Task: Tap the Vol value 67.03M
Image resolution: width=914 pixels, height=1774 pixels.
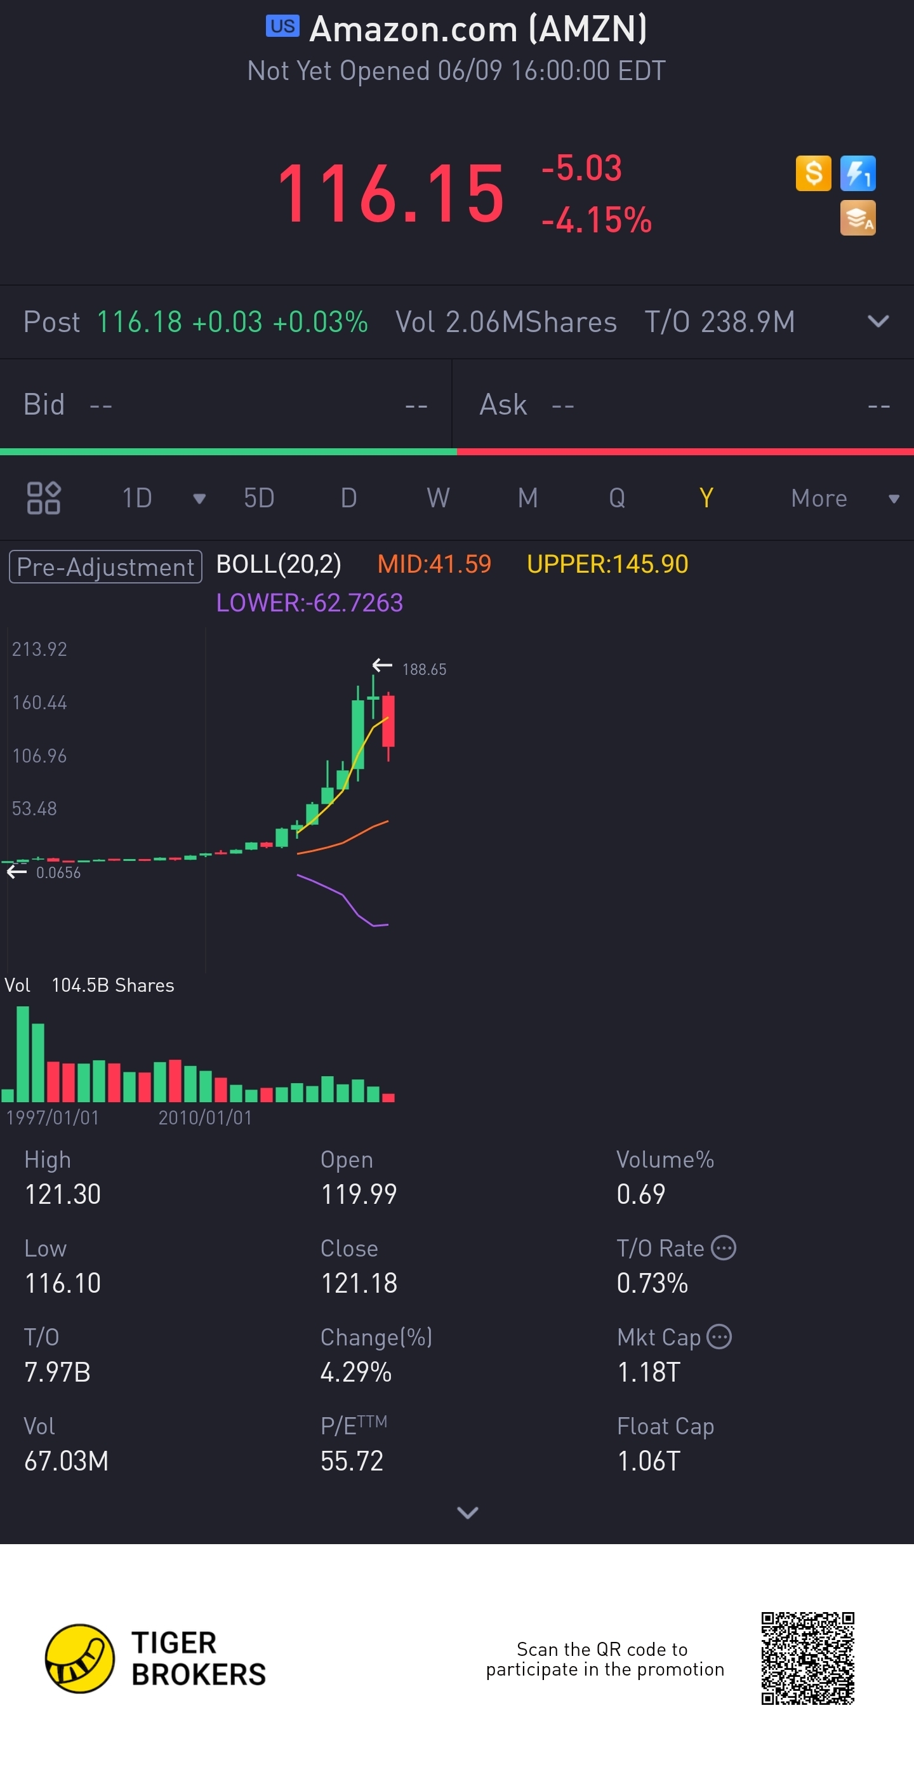Action: pyautogui.click(x=66, y=1460)
